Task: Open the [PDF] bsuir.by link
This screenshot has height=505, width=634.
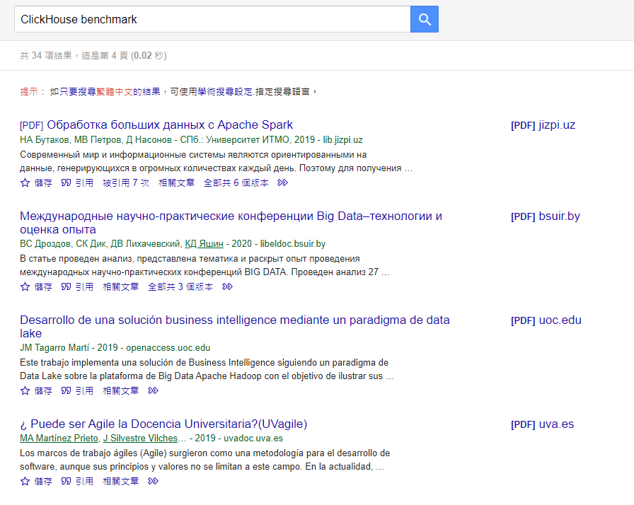Action: [x=546, y=216]
